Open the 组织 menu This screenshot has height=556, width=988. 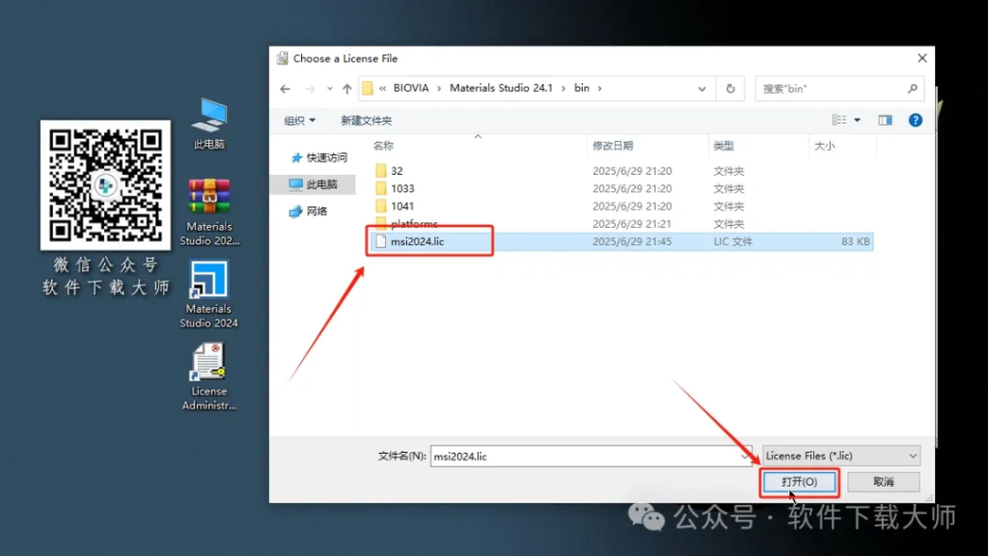[x=299, y=121]
